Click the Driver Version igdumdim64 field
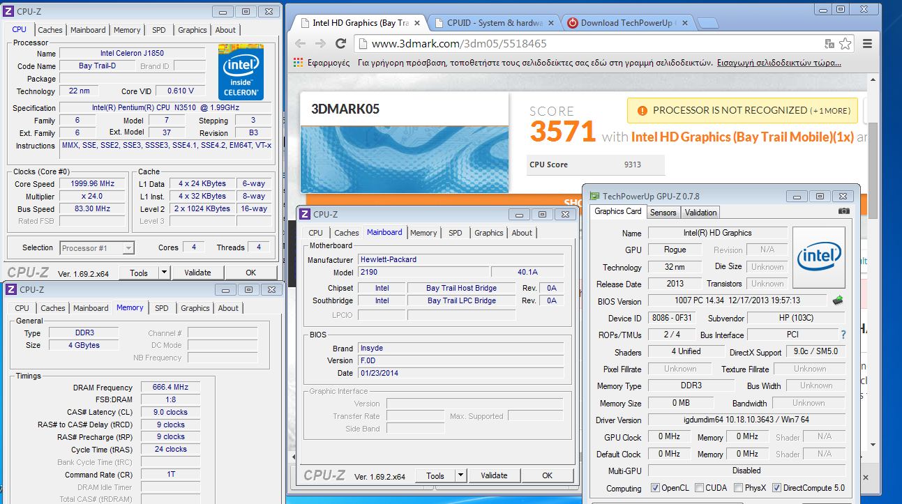The image size is (902, 504). coord(746,420)
